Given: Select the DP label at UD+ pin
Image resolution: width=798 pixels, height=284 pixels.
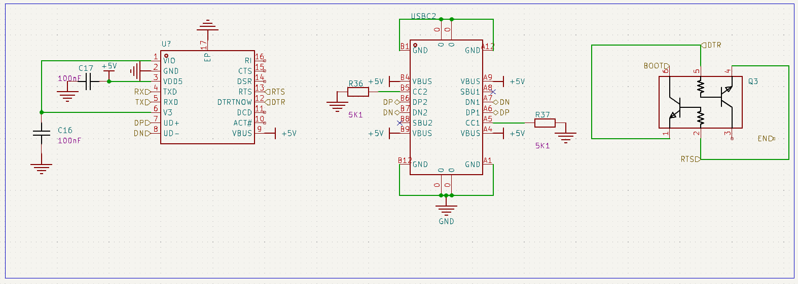Looking at the screenshot, I should (x=142, y=123).
